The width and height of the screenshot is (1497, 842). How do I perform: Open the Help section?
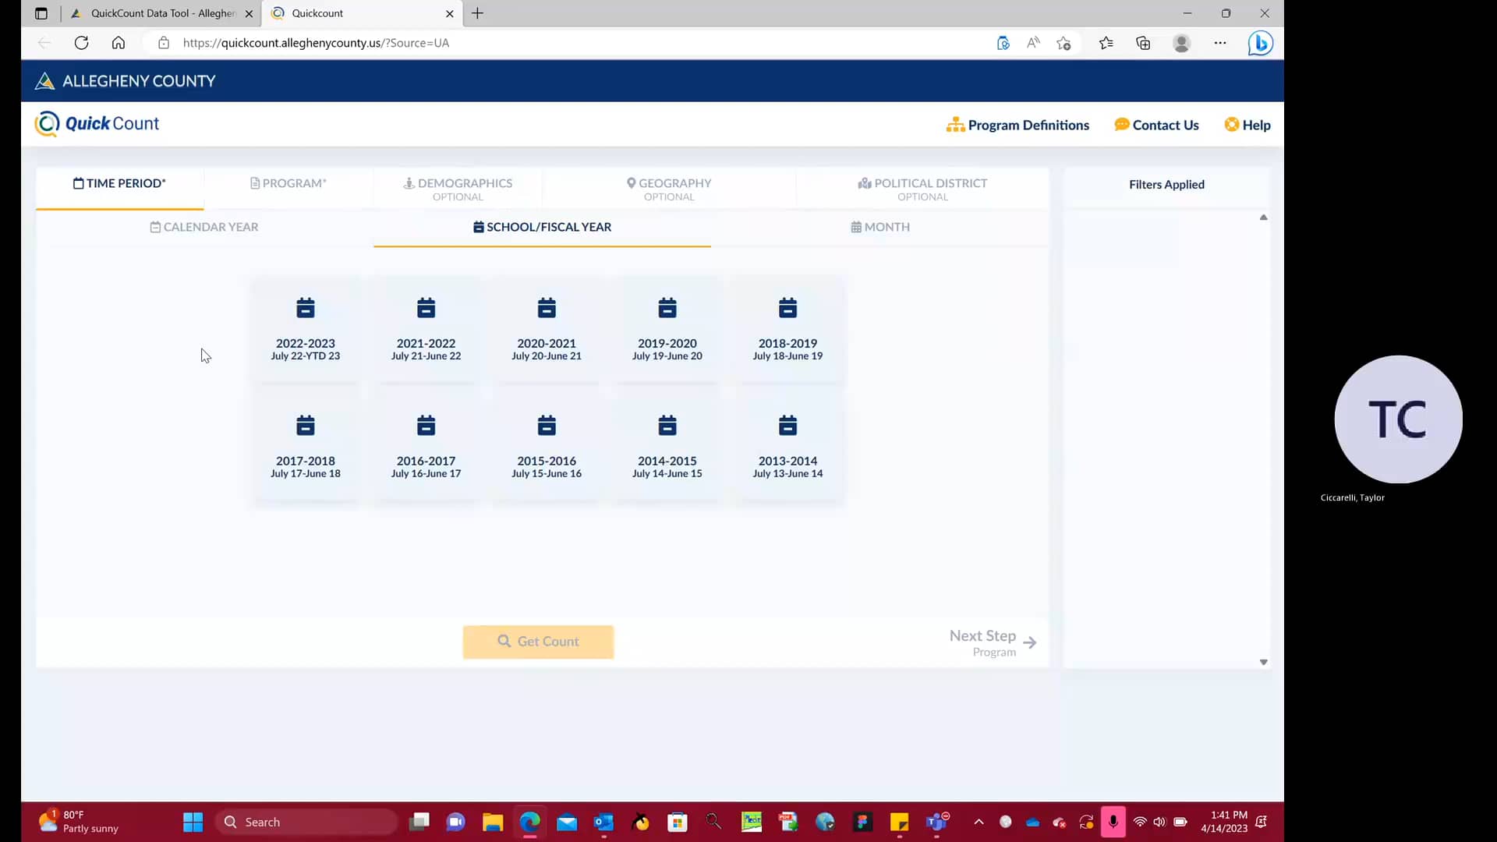tap(1247, 124)
